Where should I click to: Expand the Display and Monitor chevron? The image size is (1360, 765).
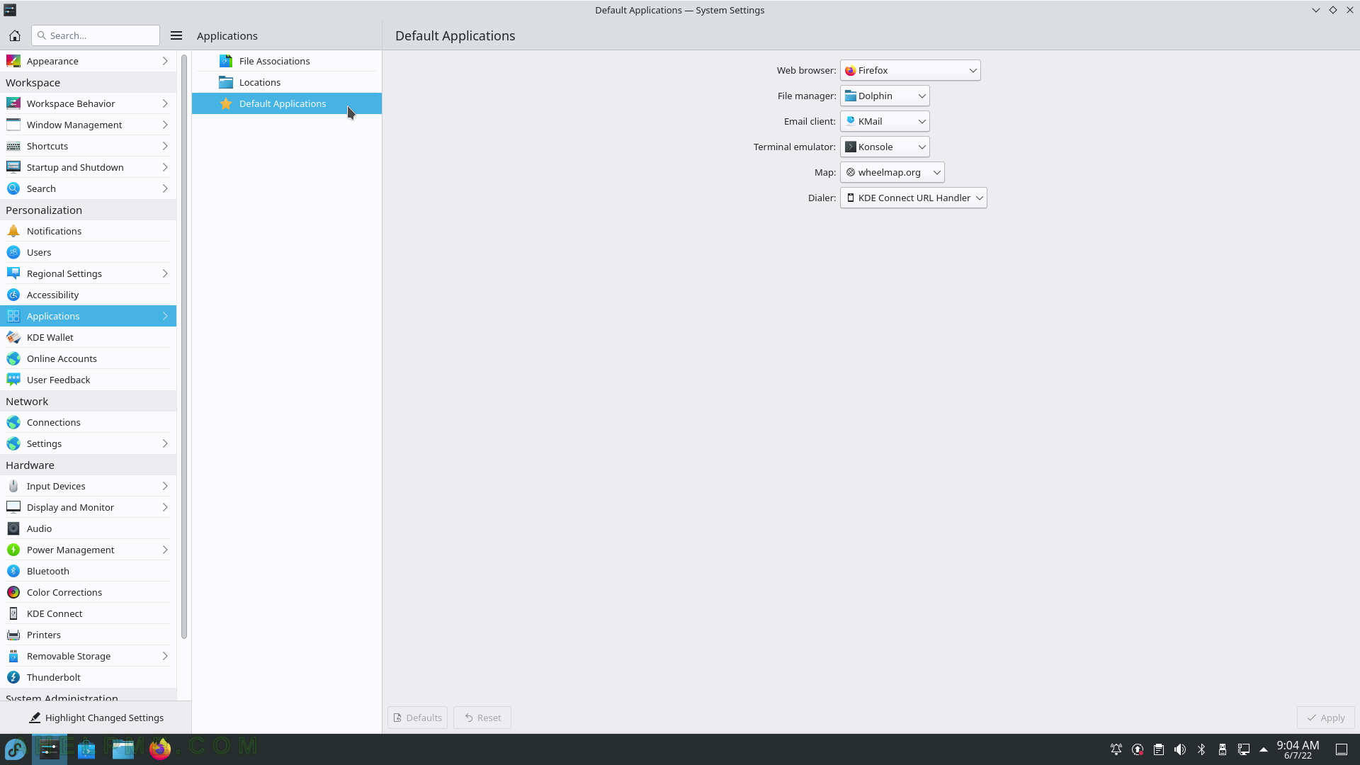165,507
